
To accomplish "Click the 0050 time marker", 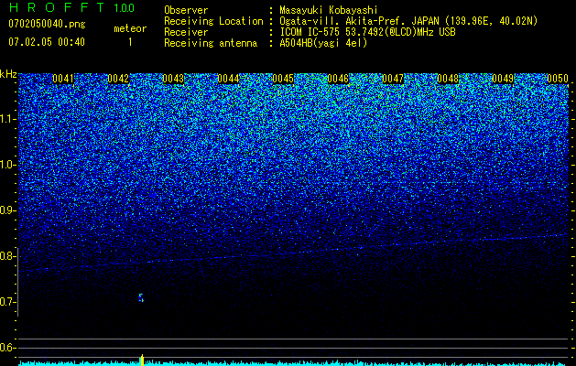I will tap(558, 79).
